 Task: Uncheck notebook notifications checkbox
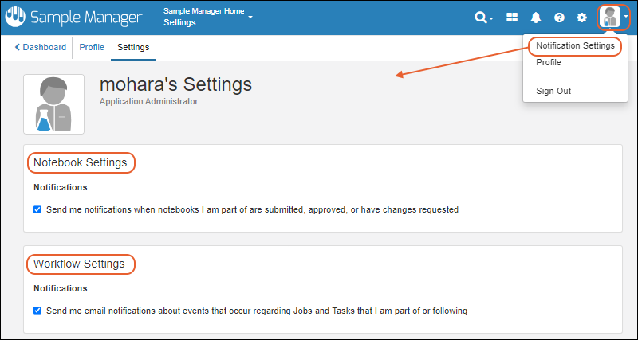tap(37, 210)
